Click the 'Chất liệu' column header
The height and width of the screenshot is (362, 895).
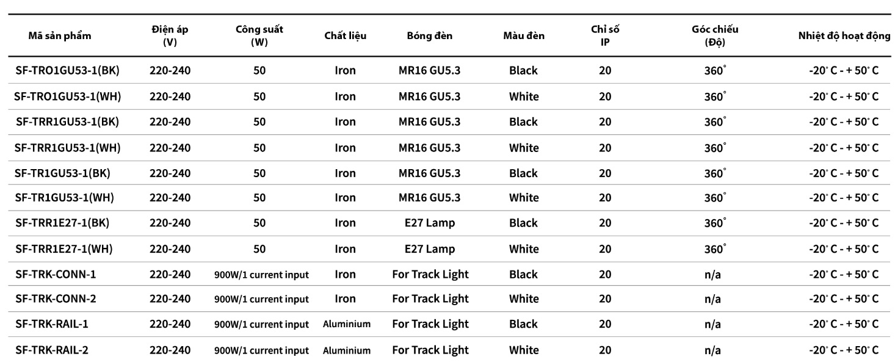(345, 35)
